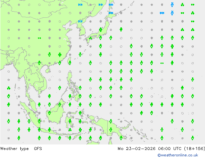Select the 'Weather type' caption text
Image resolution: width=205 pixels, height=158 pixels.
tap(14, 149)
